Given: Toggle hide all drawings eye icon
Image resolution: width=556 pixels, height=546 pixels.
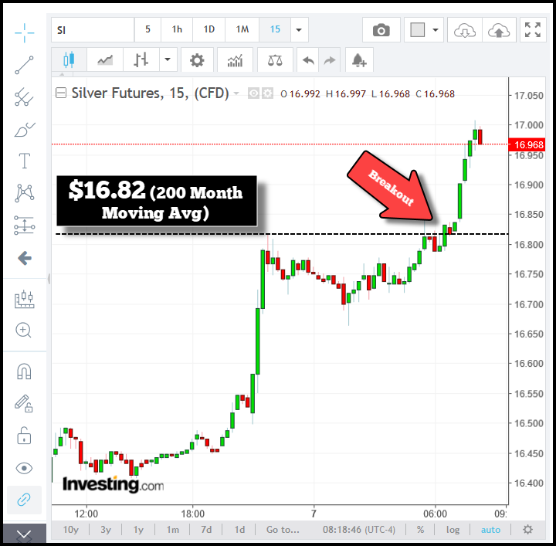Looking at the screenshot, I should [24, 468].
